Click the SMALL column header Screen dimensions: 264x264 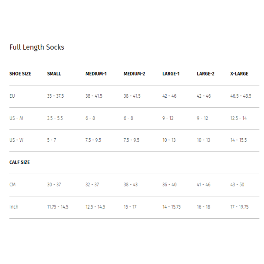coord(54,74)
